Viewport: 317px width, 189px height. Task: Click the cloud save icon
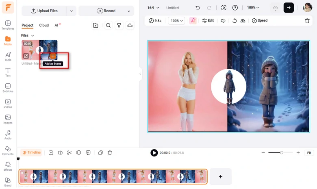click(276, 8)
